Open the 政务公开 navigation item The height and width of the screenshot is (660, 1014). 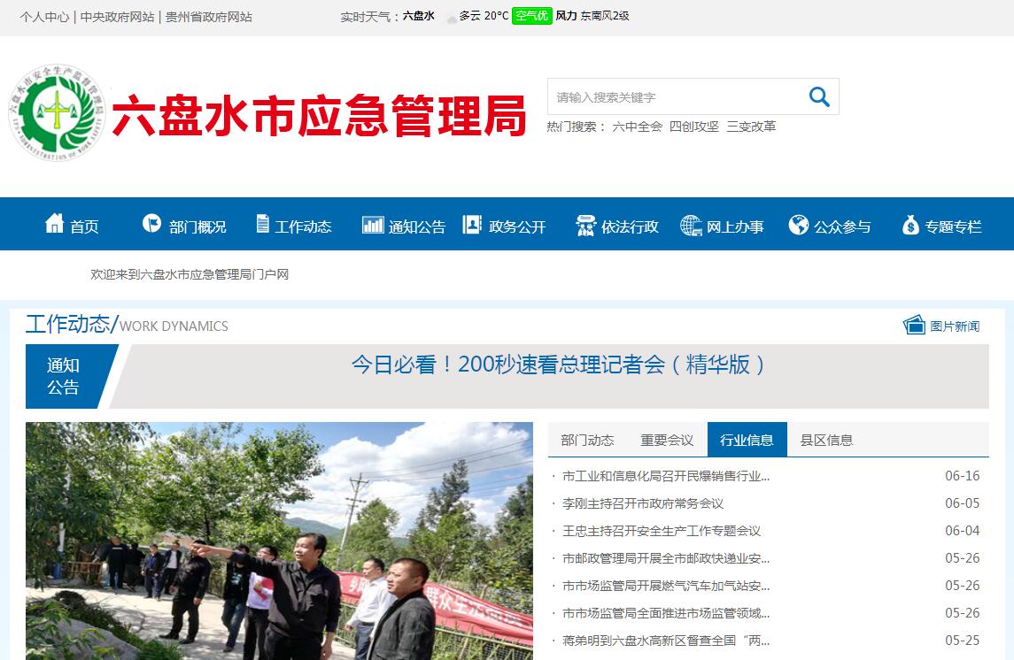517,226
